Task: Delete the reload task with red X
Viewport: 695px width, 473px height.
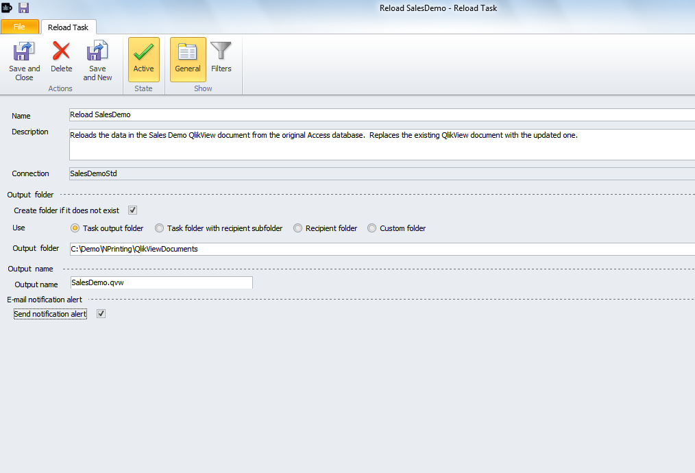Action: coord(61,56)
